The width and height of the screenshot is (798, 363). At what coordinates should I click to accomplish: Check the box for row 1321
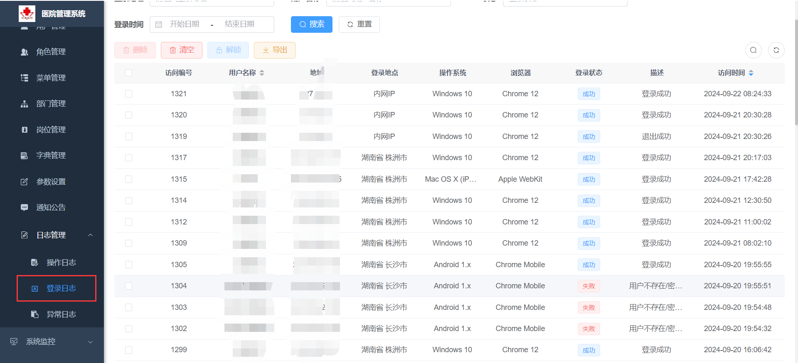pos(128,94)
